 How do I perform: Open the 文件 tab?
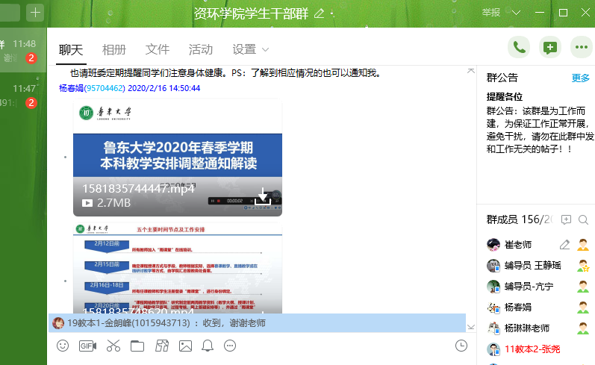point(158,50)
